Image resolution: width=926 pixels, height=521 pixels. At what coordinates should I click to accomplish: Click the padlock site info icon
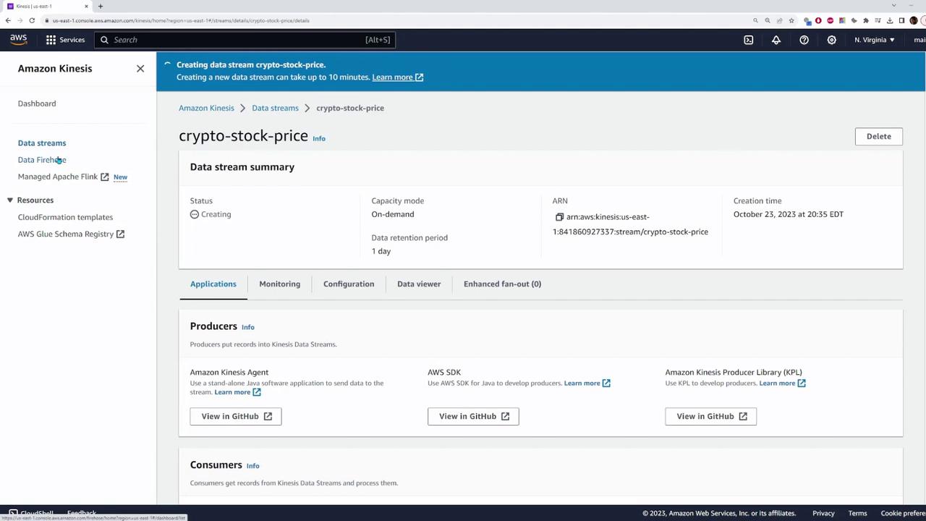(46, 20)
